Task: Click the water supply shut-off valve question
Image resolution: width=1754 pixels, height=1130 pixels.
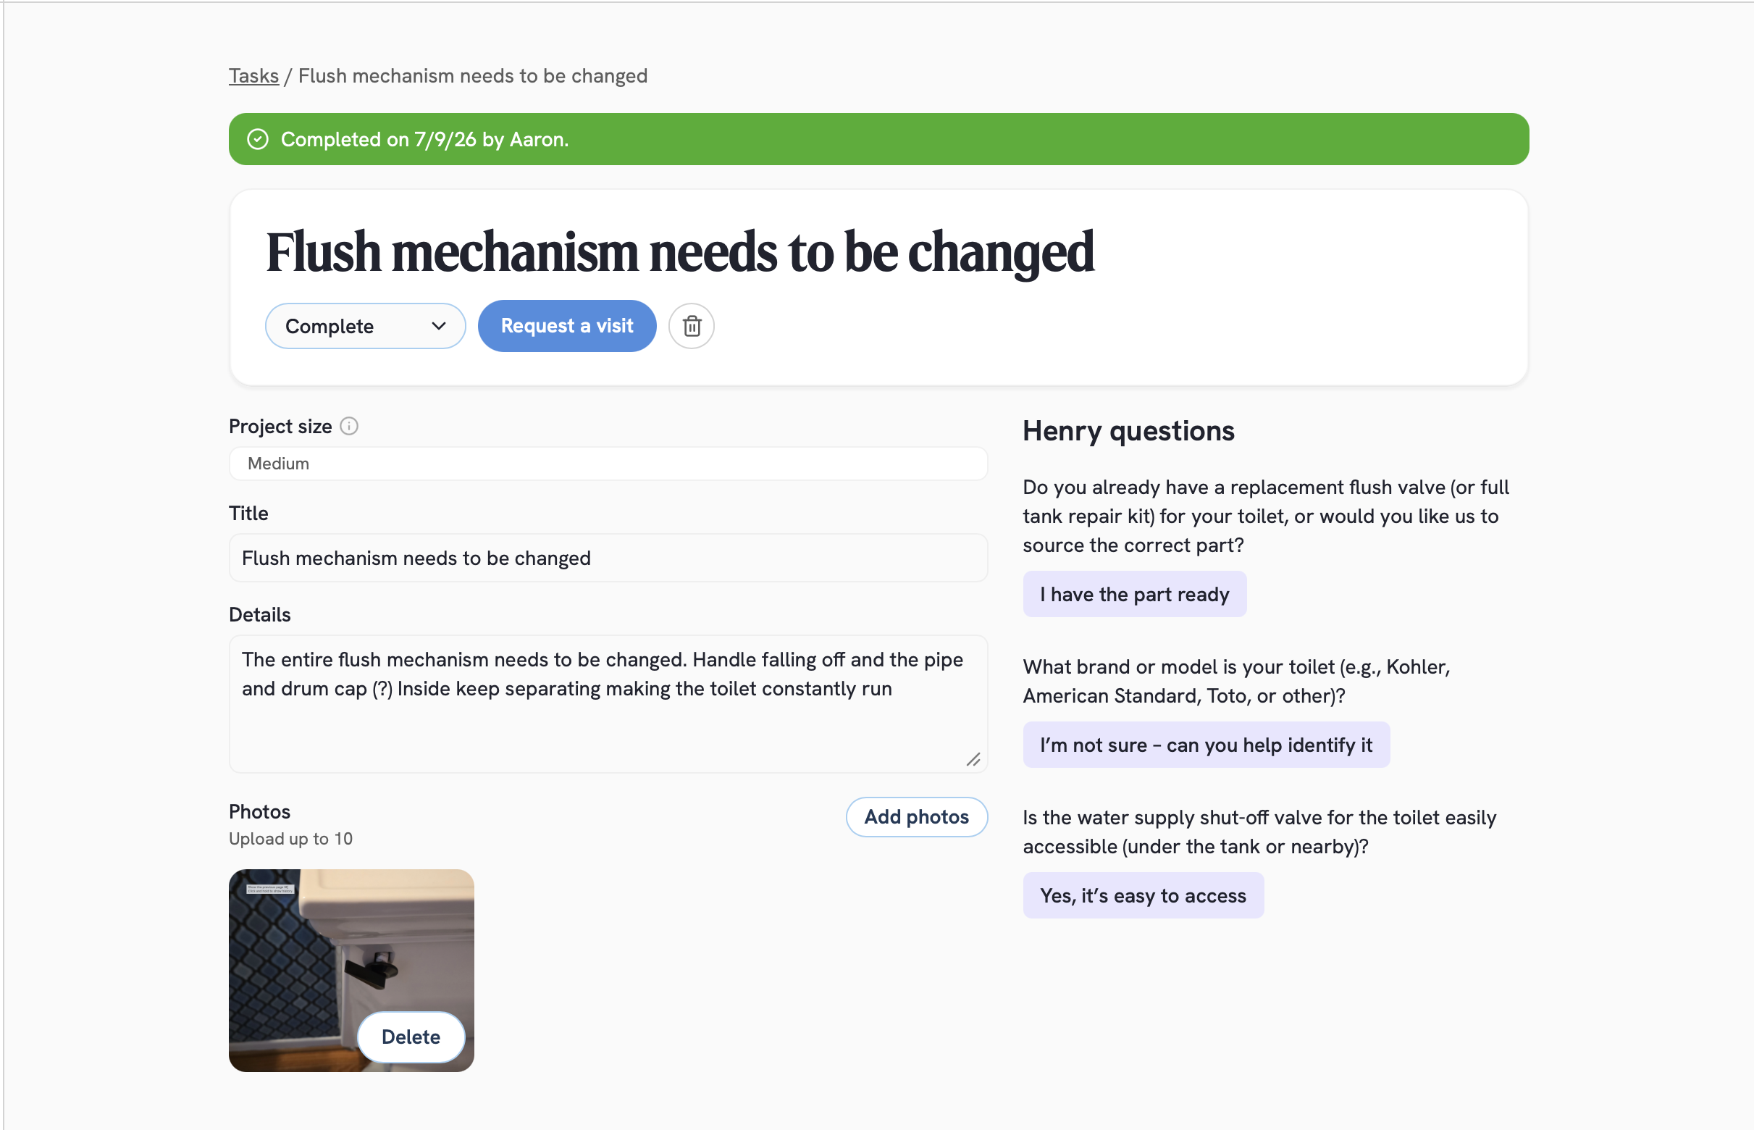Action: pyautogui.click(x=1259, y=832)
